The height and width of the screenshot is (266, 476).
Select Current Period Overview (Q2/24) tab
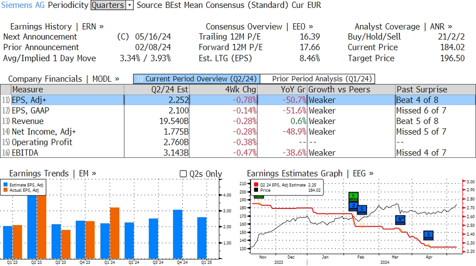click(197, 79)
